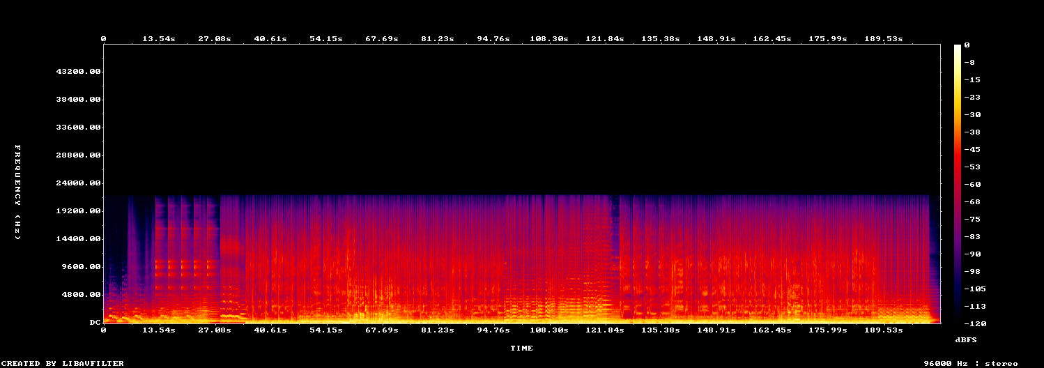Click 94.76s on the top time axis
This screenshot has height=368, width=1044.
(x=493, y=39)
